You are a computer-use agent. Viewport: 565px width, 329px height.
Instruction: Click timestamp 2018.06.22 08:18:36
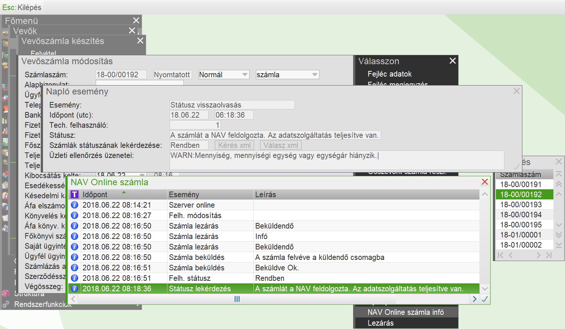pyautogui.click(x=117, y=289)
